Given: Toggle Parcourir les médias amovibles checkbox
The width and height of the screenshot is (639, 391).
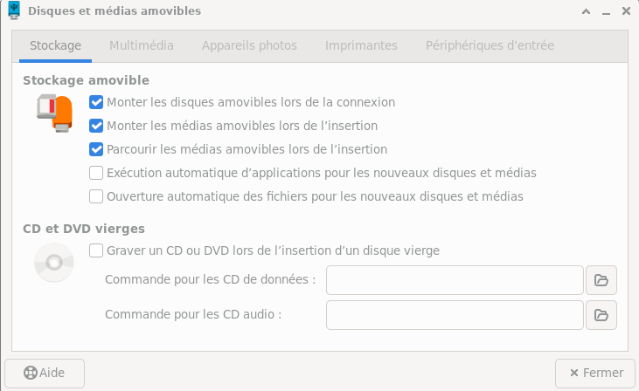Looking at the screenshot, I should tap(97, 149).
